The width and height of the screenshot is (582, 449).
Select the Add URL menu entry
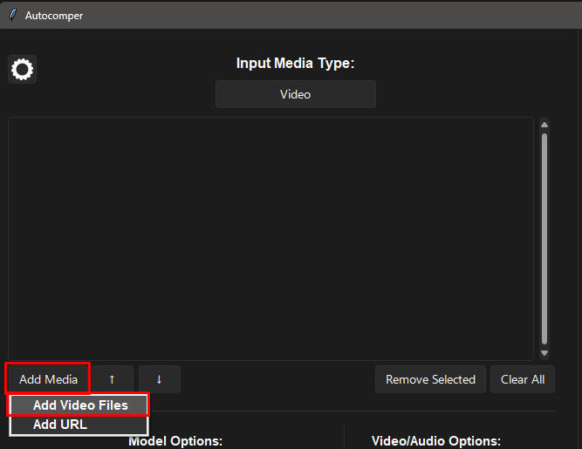tap(60, 425)
